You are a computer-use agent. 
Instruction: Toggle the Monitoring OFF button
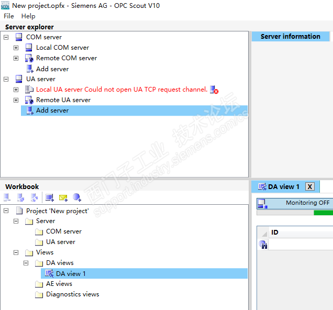point(295,204)
